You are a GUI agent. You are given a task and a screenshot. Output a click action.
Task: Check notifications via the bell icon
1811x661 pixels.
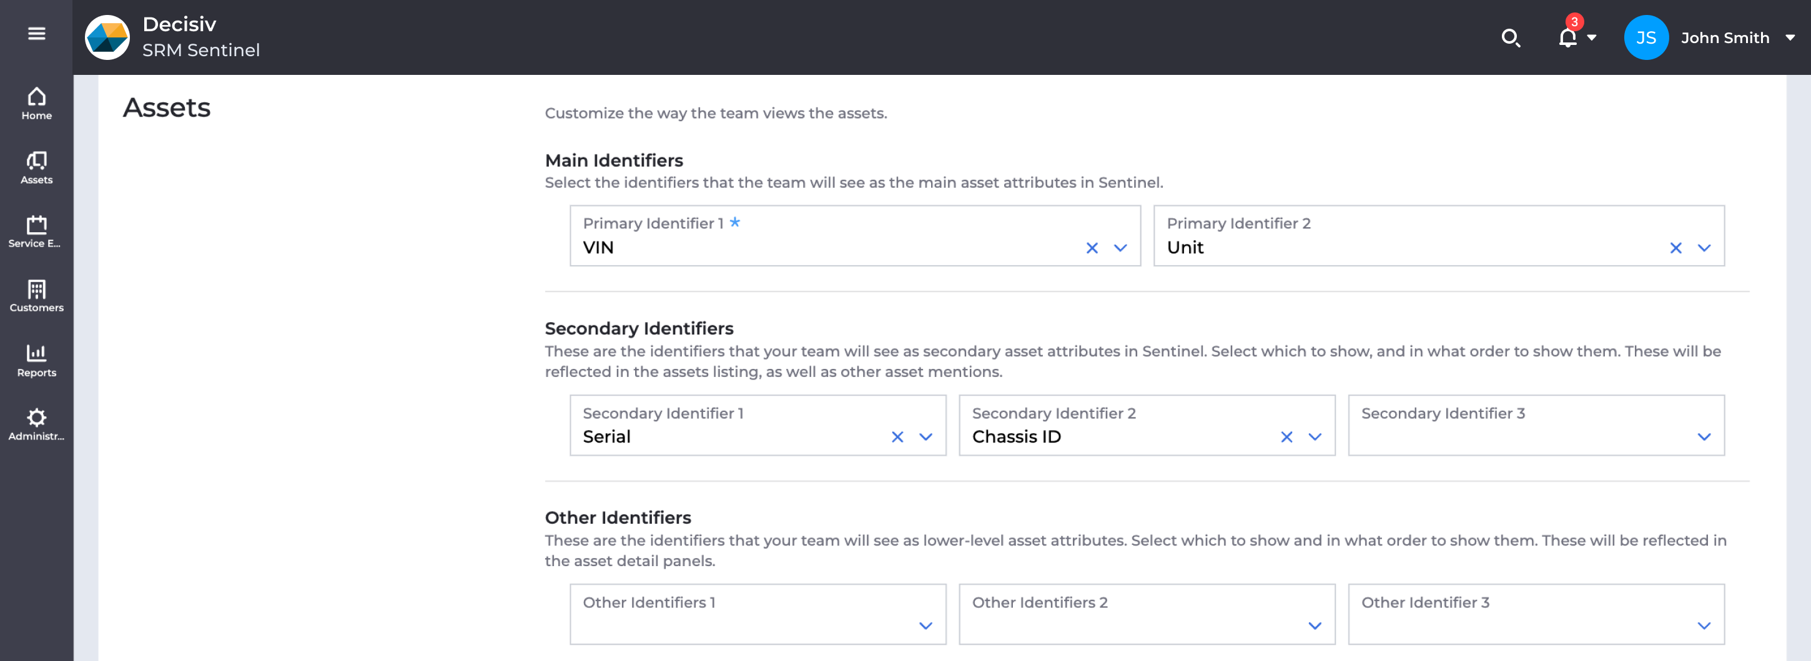pyautogui.click(x=1566, y=38)
